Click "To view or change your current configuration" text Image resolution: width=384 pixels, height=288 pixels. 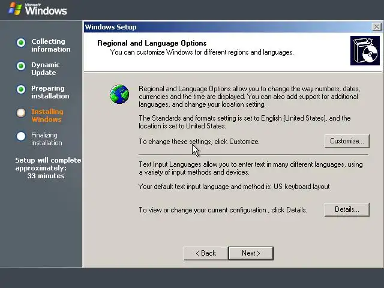[x=223, y=210]
